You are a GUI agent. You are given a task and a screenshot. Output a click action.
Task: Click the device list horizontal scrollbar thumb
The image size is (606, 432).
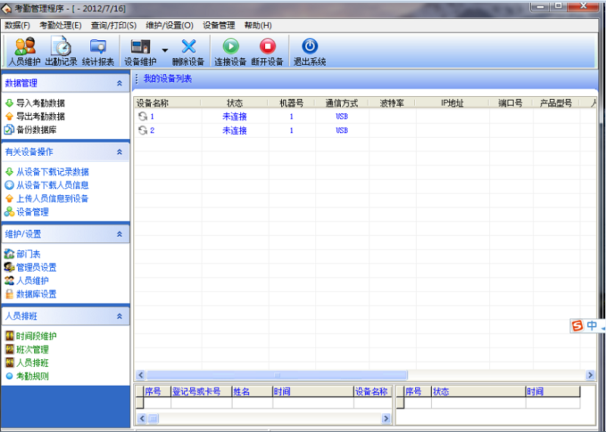click(276, 375)
